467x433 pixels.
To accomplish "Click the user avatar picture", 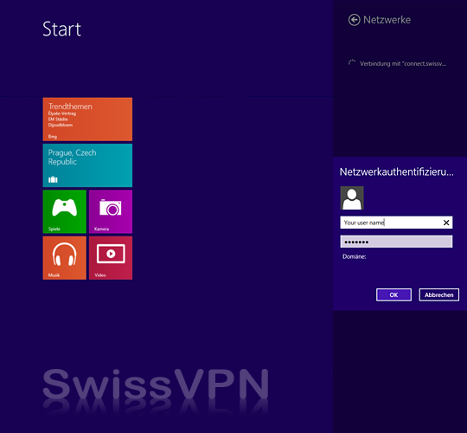I will (x=352, y=198).
